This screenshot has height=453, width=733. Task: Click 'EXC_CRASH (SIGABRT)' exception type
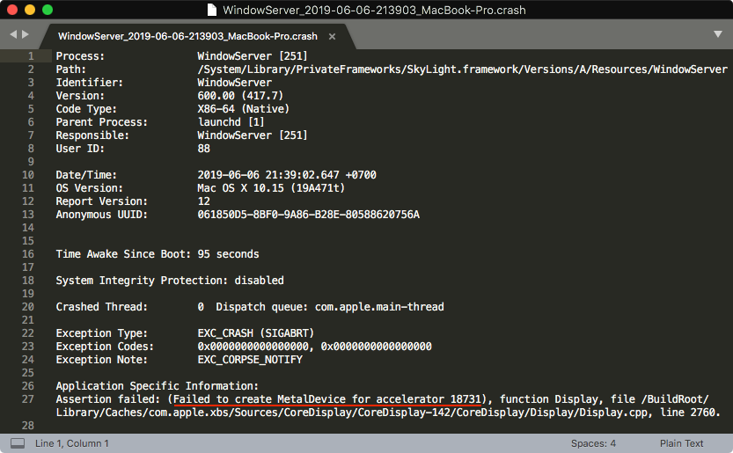coord(256,333)
